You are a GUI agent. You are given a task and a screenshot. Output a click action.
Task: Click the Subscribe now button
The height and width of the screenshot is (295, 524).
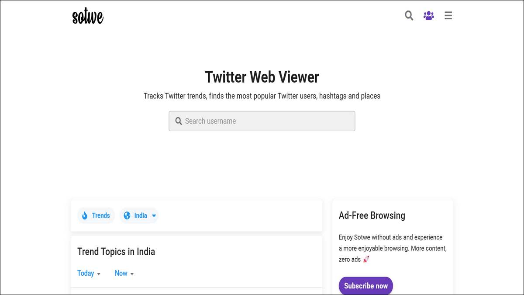pyautogui.click(x=366, y=286)
